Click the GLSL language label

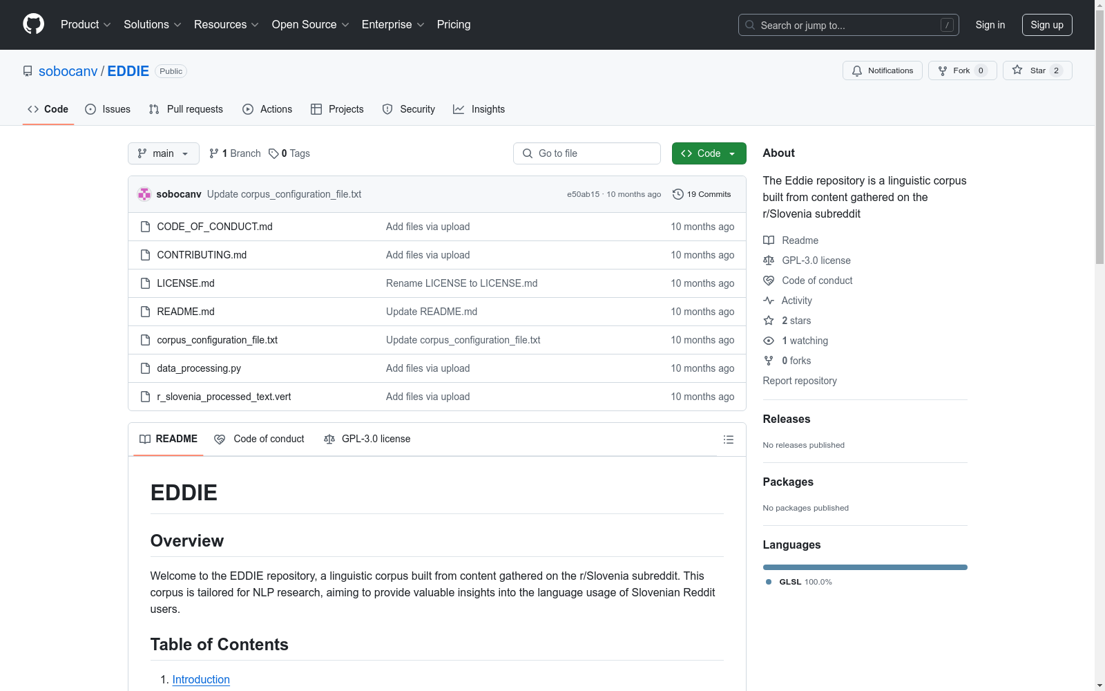(x=790, y=582)
